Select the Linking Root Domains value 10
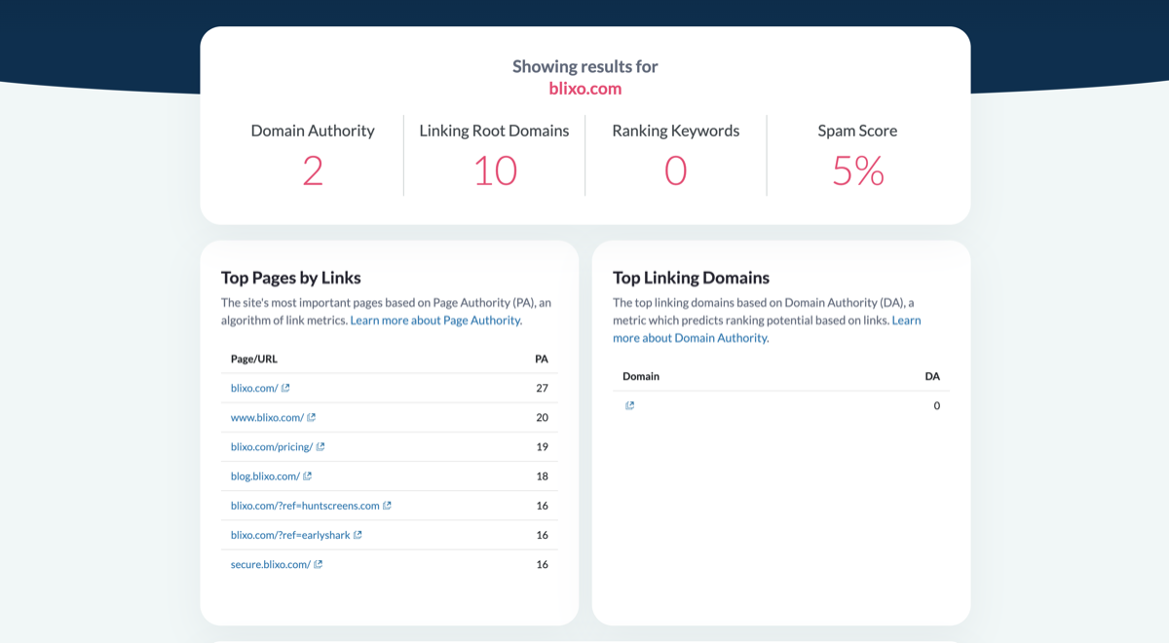The height and width of the screenshot is (643, 1169). (x=495, y=170)
